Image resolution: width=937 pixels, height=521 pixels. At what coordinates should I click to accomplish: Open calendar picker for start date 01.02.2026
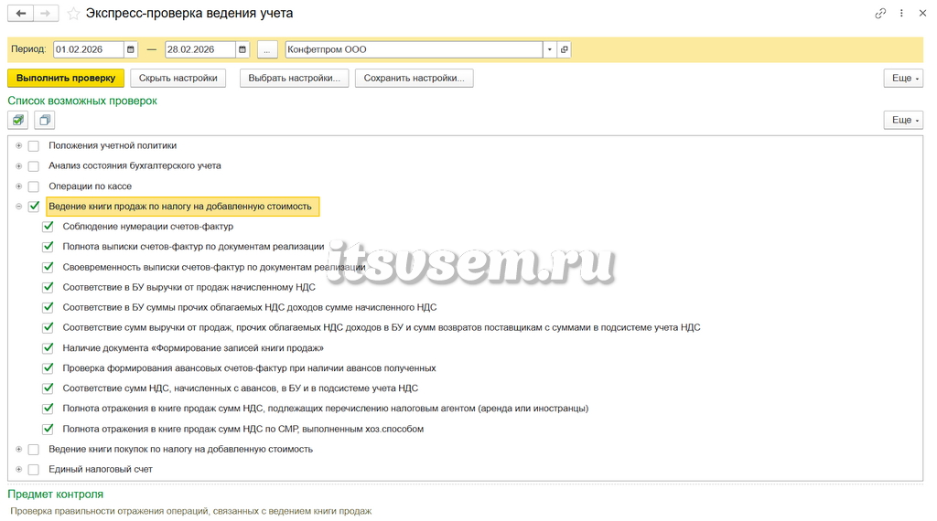[131, 49]
